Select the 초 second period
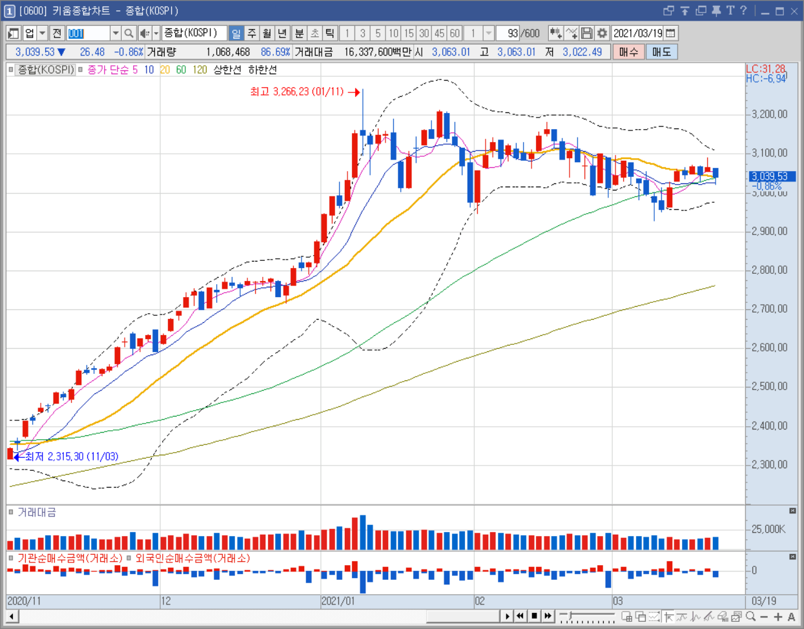Viewport: 804px width, 629px height. coord(314,33)
